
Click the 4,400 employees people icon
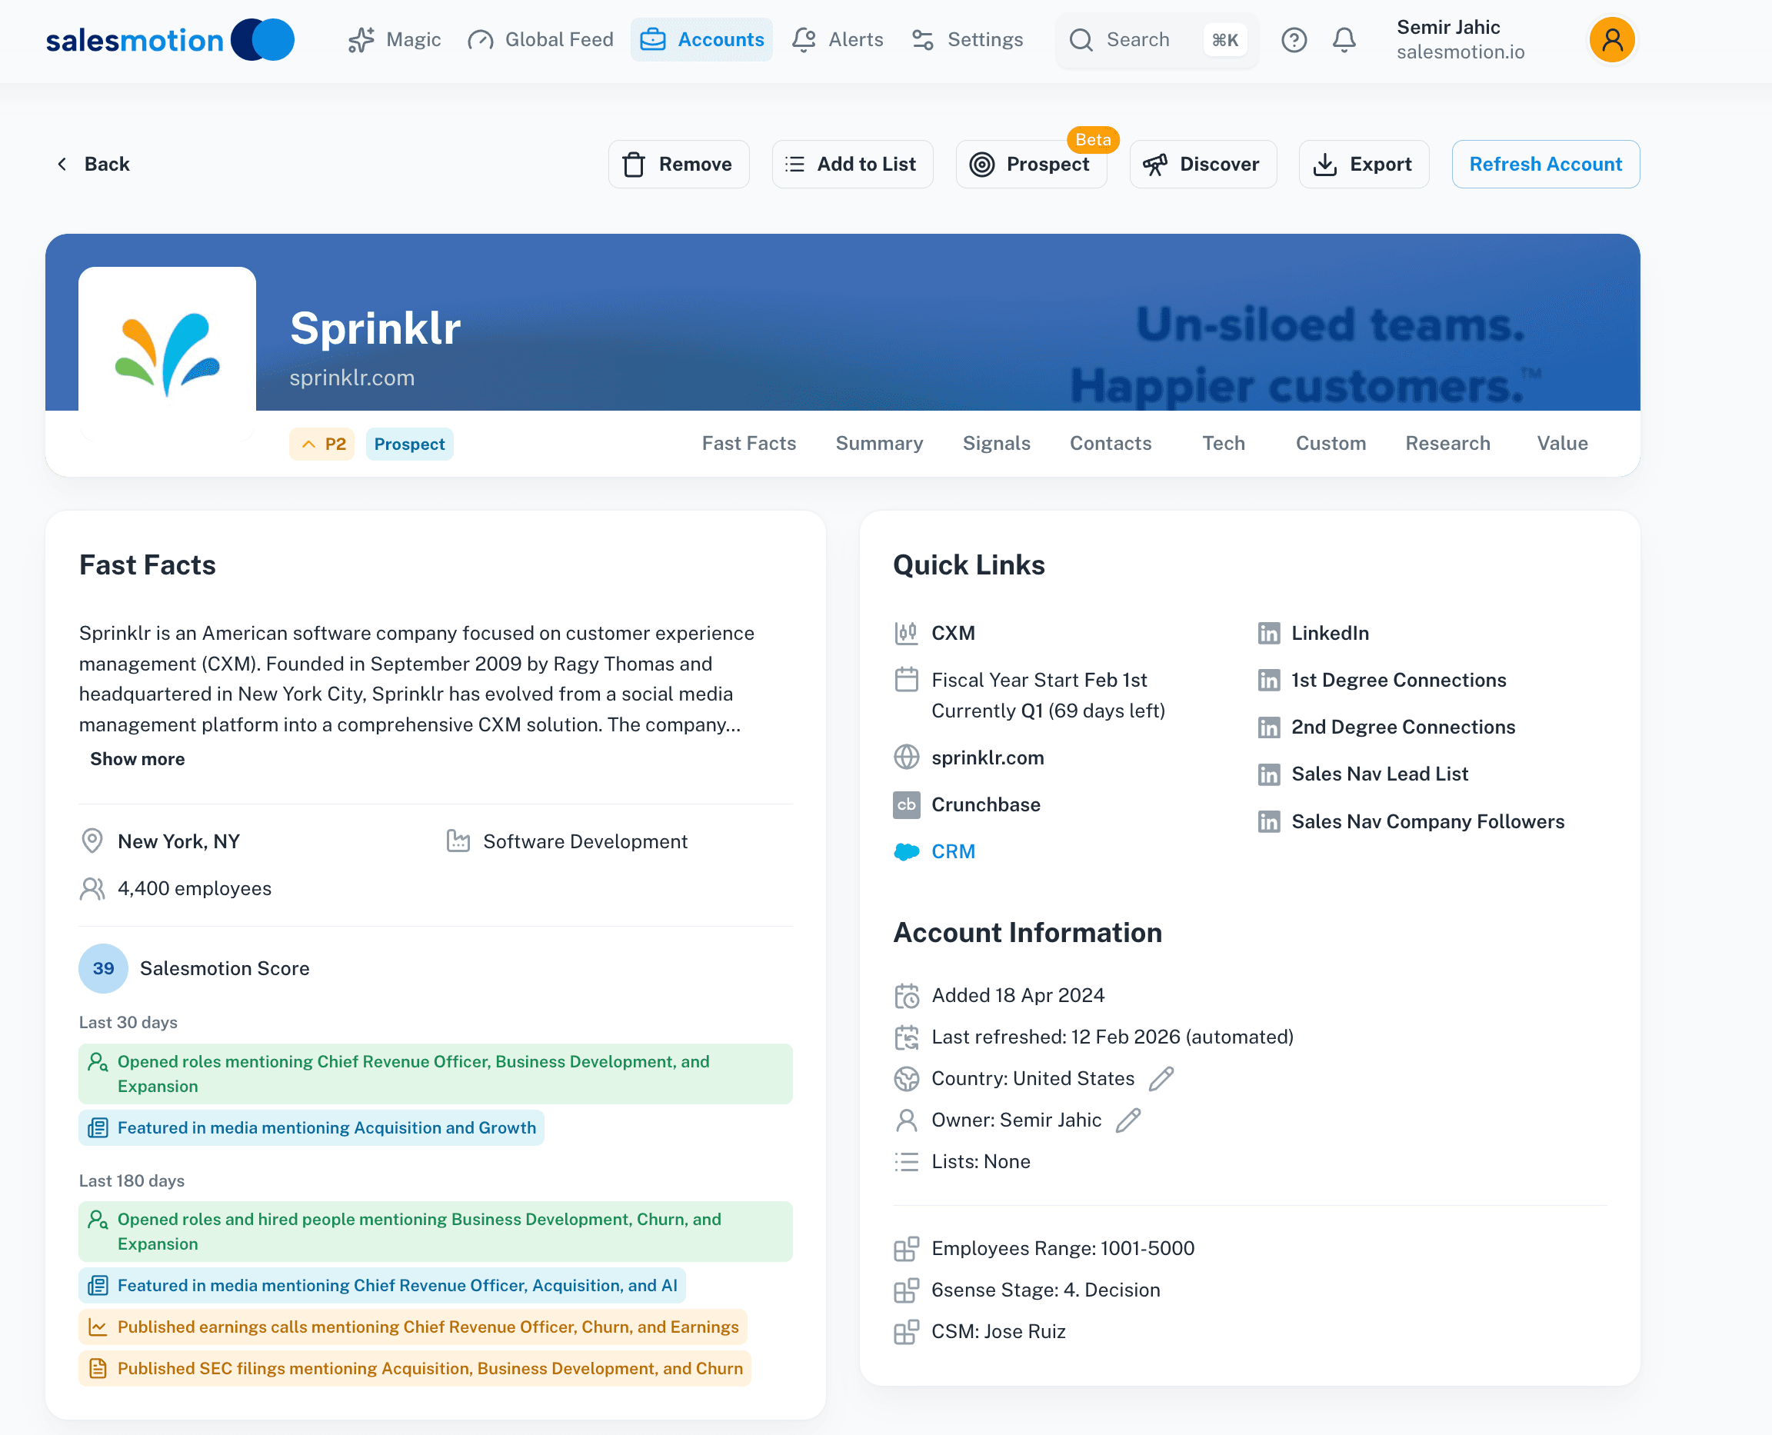[92, 889]
